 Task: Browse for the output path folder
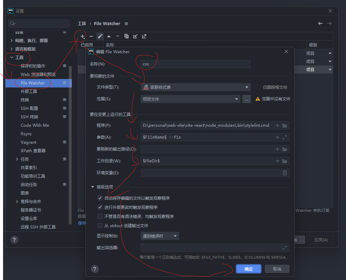click(x=285, y=149)
